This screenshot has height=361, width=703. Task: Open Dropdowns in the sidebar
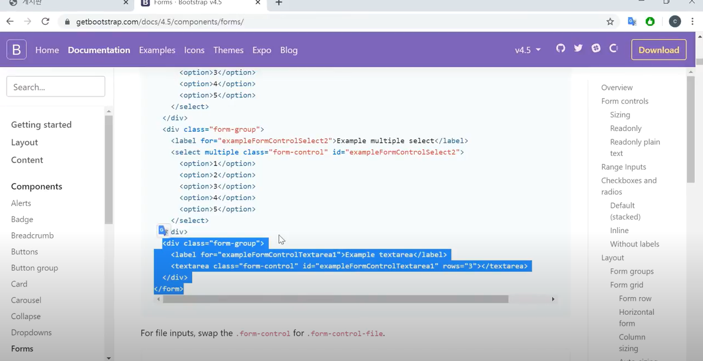[31, 332]
